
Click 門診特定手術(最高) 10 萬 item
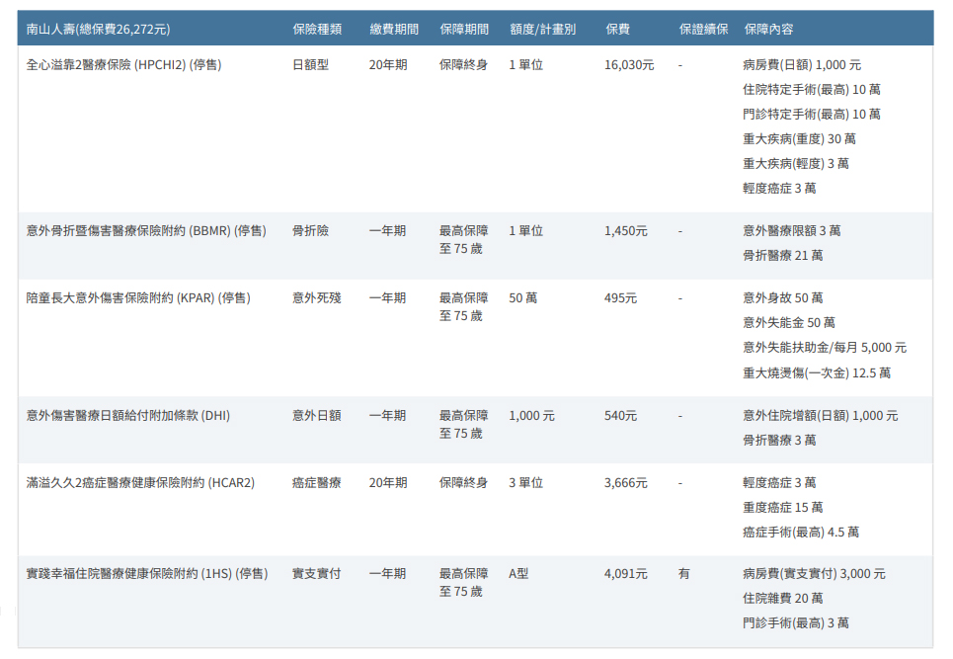812,114
